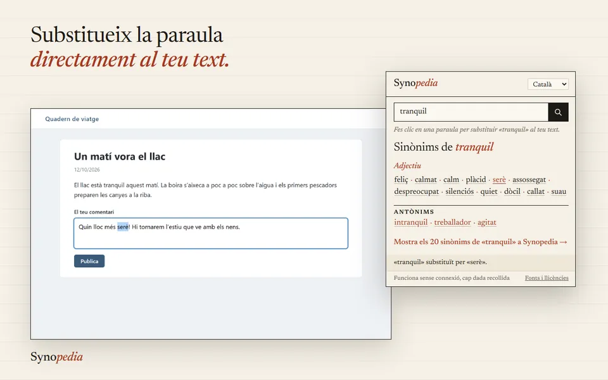Click the search magnifier button
608x380 pixels.
[558, 112]
